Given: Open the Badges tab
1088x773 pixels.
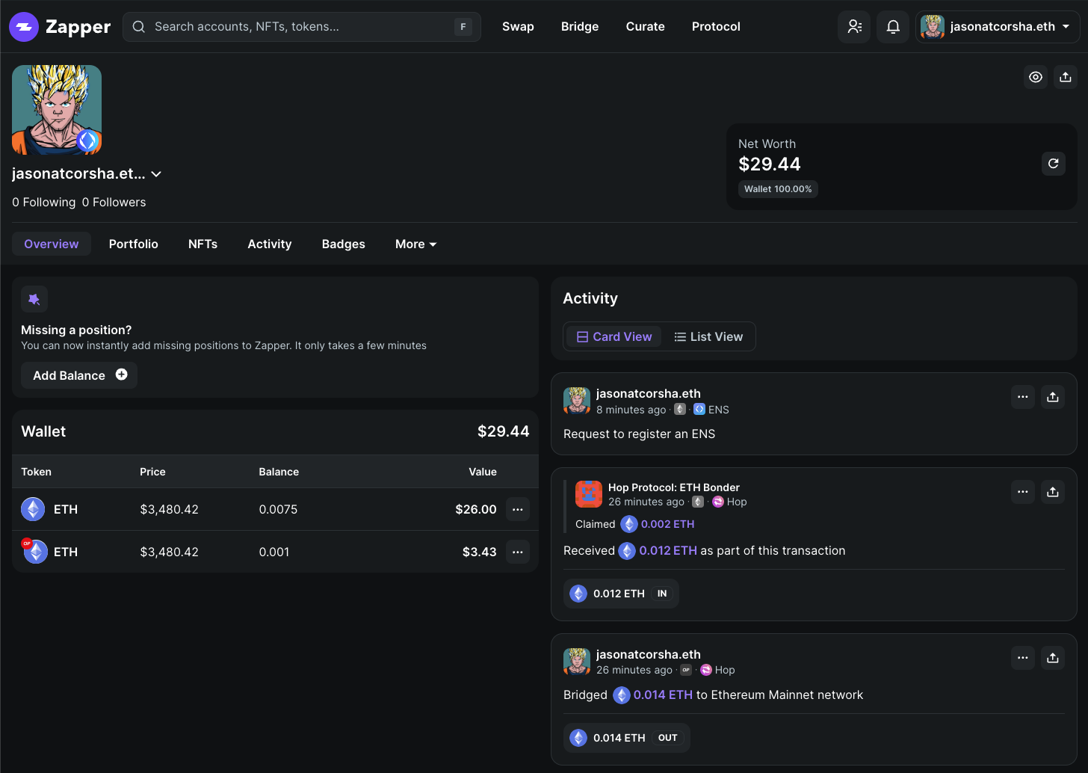Looking at the screenshot, I should click(x=344, y=244).
